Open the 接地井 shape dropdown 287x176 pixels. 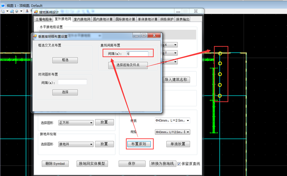pyautogui.click(x=76, y=144)
